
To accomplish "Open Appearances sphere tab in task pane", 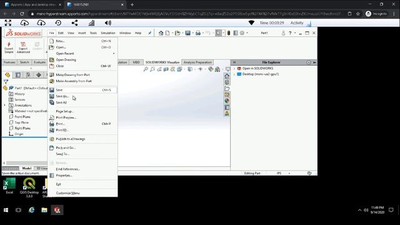I will (227, 101).
